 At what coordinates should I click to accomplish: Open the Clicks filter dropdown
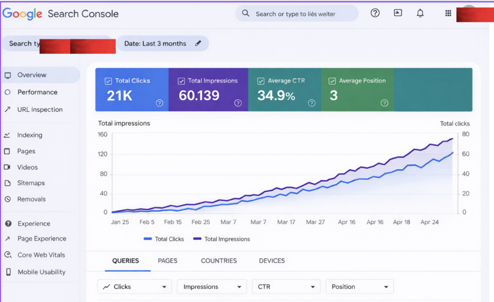coord(134,286)
